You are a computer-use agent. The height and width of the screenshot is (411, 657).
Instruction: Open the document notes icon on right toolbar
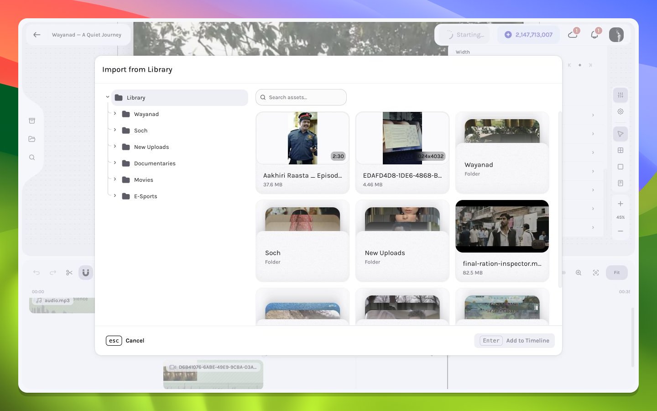click(620, 183)
